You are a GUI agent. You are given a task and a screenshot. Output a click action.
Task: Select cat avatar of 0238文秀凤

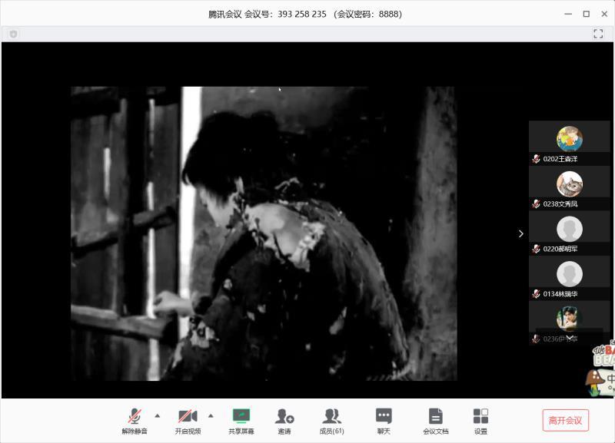(569, 183)
